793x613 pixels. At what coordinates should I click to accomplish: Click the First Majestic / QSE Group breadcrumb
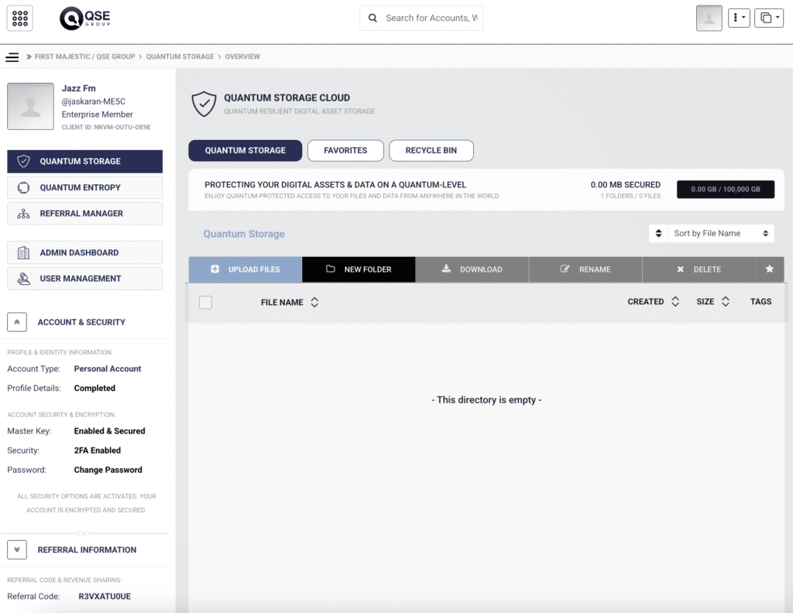(x=84, y=57)
